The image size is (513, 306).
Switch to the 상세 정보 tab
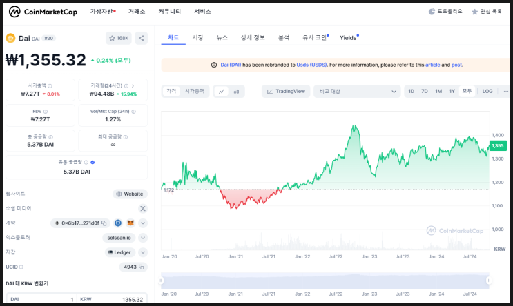[253, 37]
